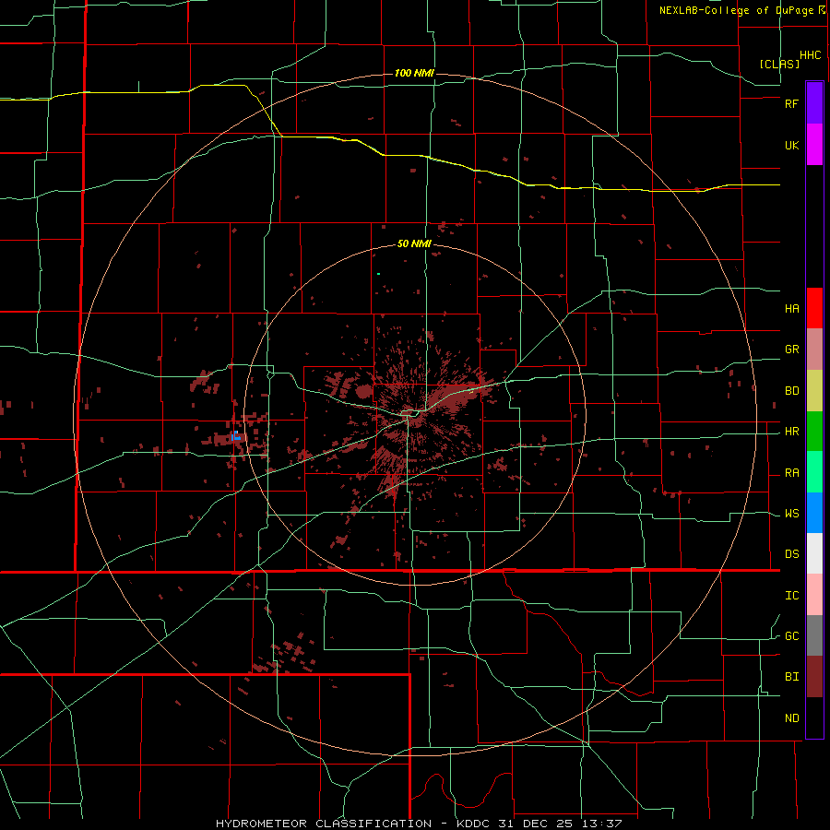This screenshot has width=830, height=830.
Task: Click the RA legend label
Action: tap(791, 473)
